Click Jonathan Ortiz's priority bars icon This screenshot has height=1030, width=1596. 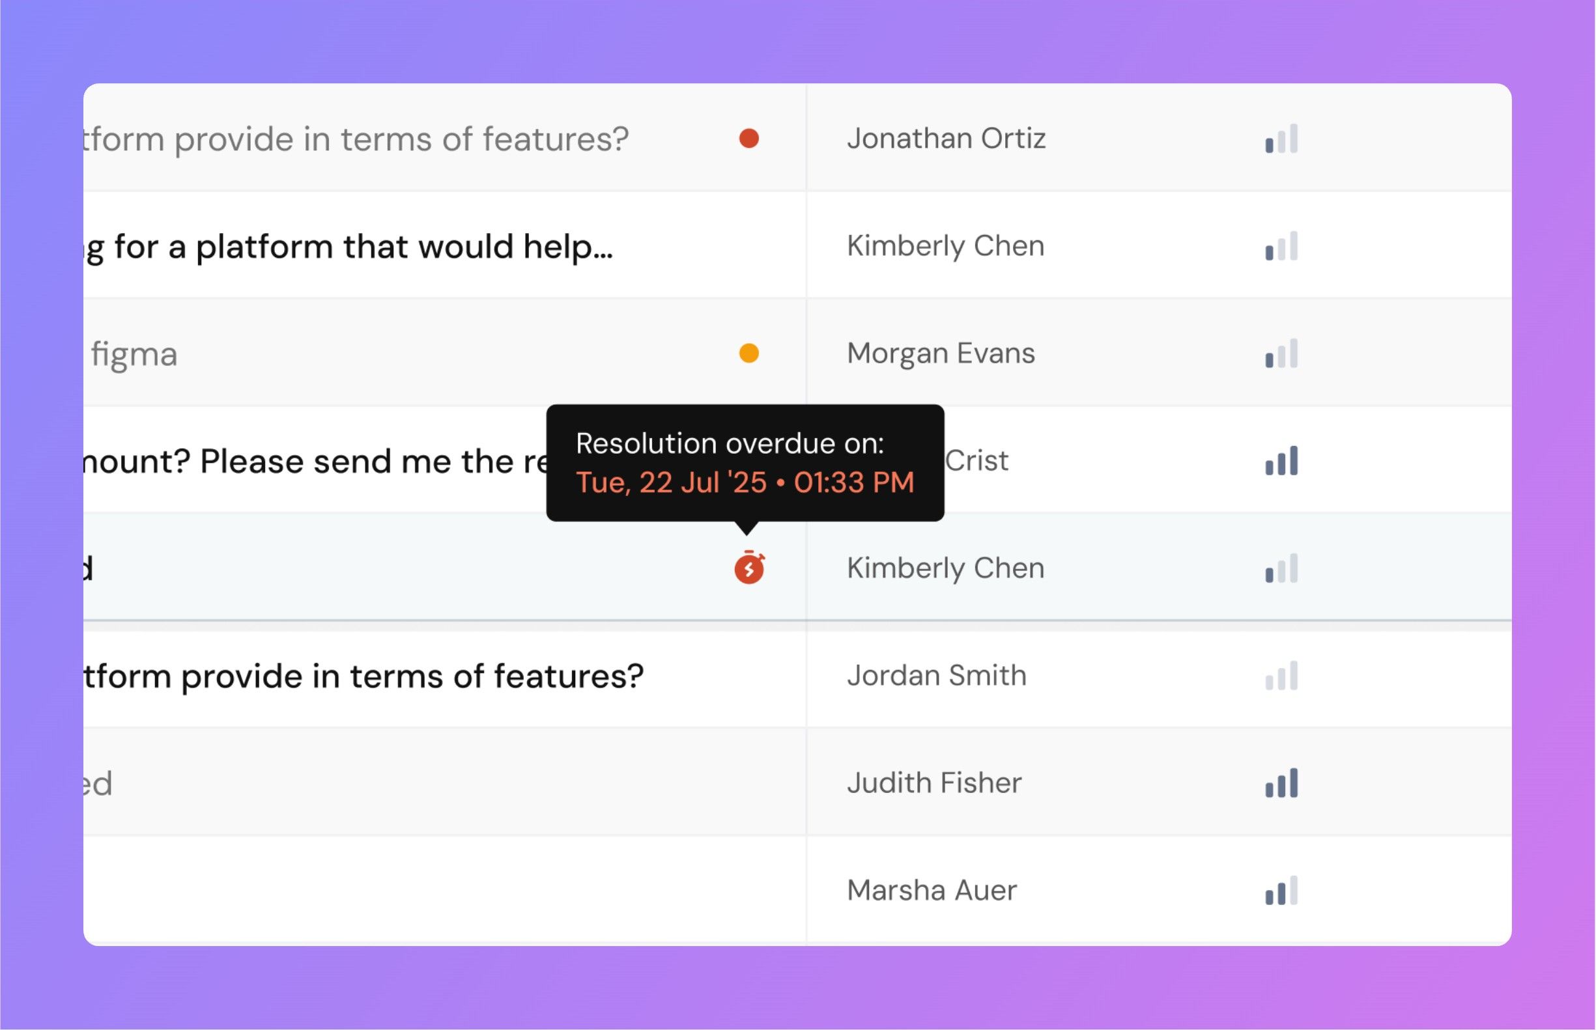[x=1281, y=139]
